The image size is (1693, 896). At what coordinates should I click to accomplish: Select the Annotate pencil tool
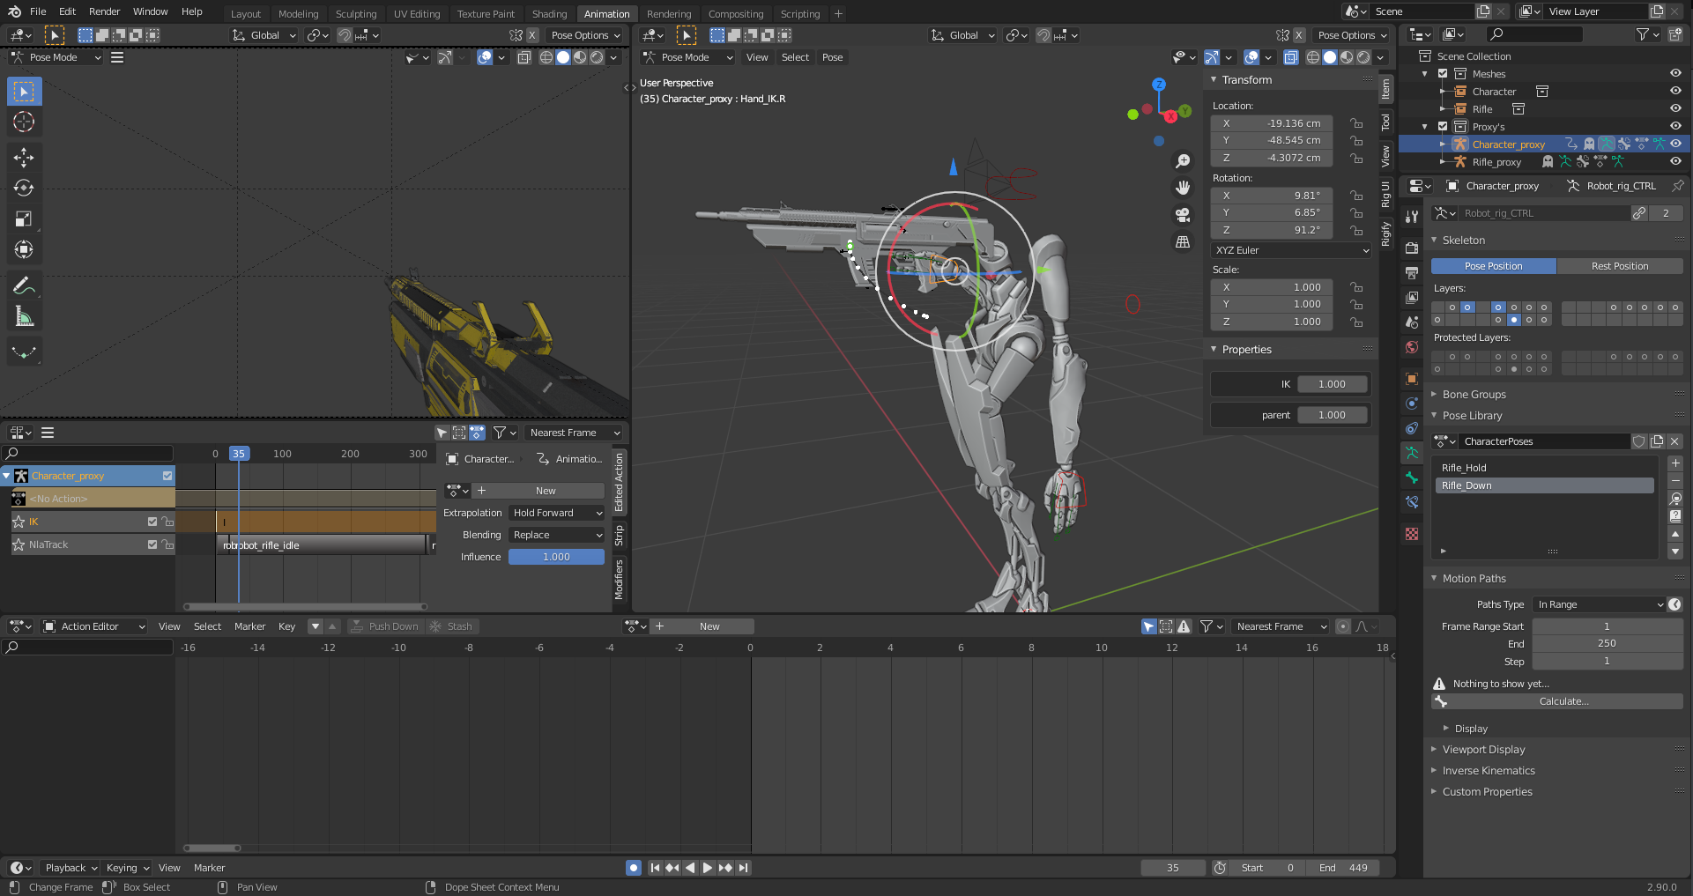click(x=24, y=285)
